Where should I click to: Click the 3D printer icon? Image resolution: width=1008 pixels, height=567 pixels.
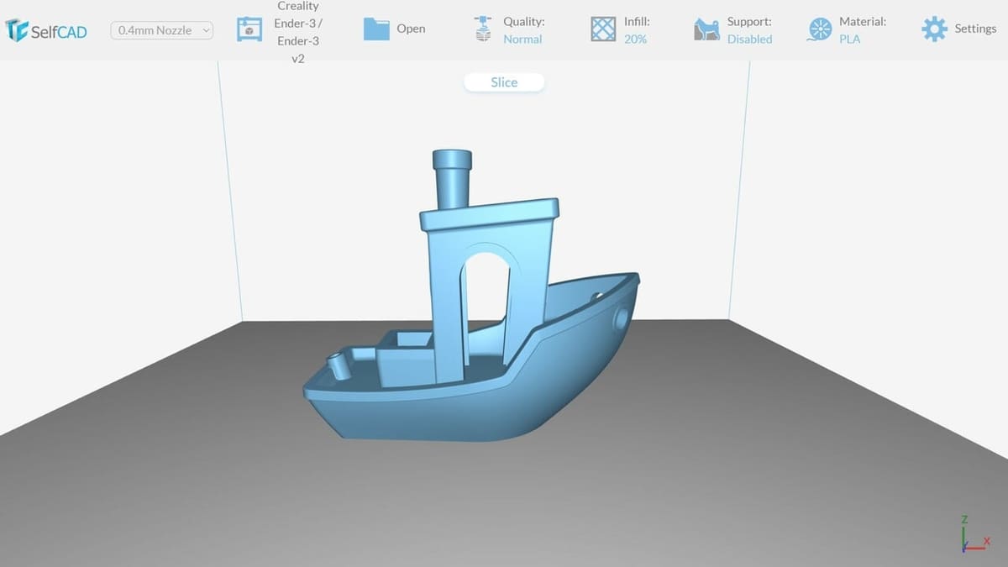click(x=249, y=29)
